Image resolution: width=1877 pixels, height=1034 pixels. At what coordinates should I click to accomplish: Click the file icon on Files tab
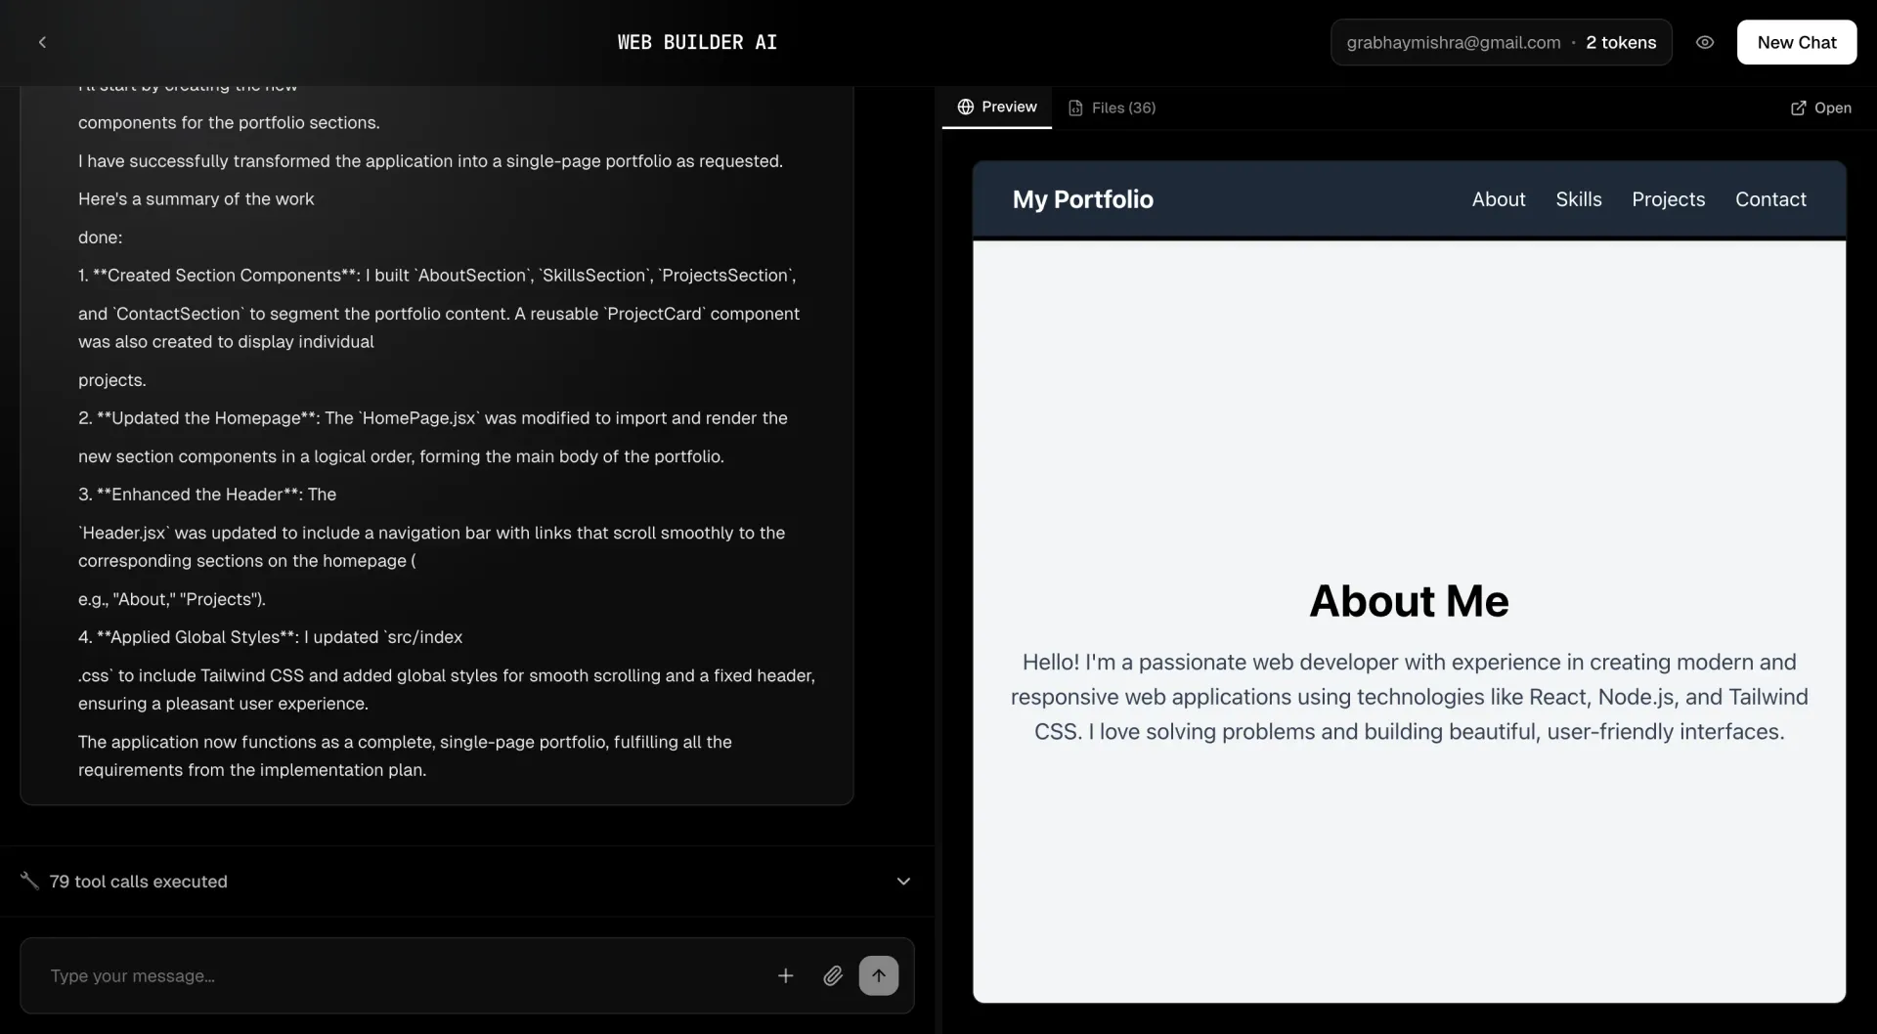pos(1075,108)
